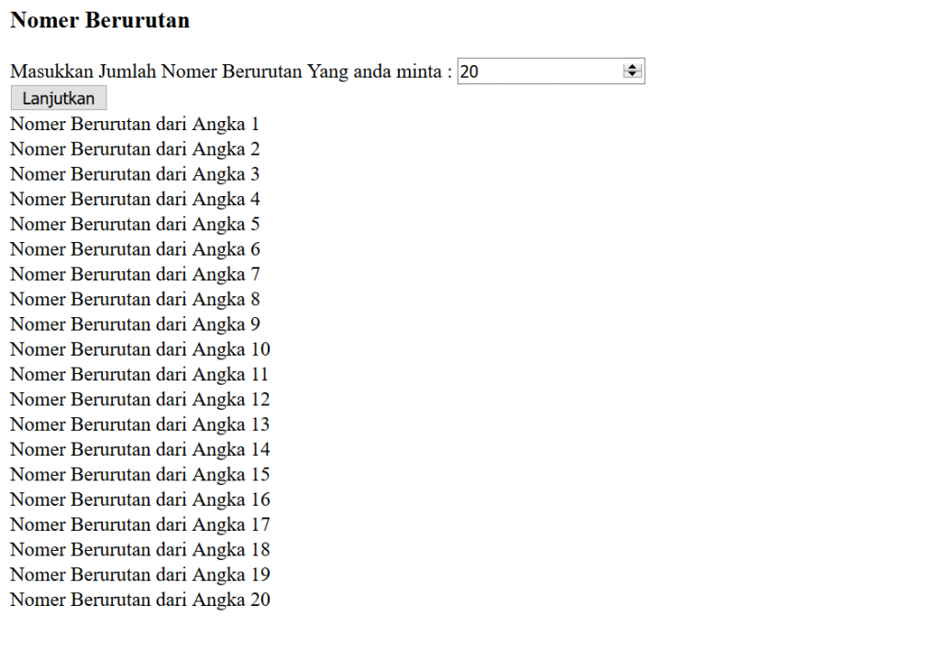Select the label text asking for jumlah nomer
939x671 pixels.
tap(229, 71)
